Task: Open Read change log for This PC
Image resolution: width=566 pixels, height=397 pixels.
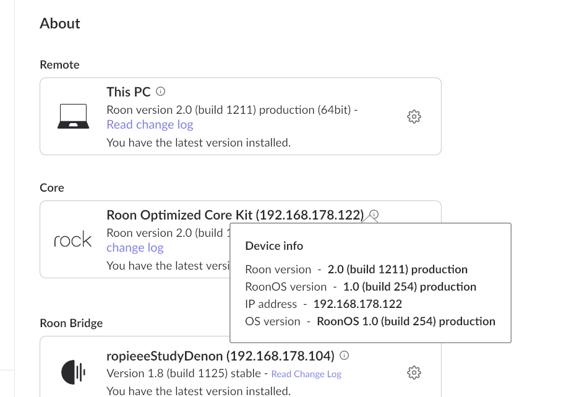Action: pos(150,124)
